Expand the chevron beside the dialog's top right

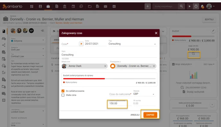163,31
